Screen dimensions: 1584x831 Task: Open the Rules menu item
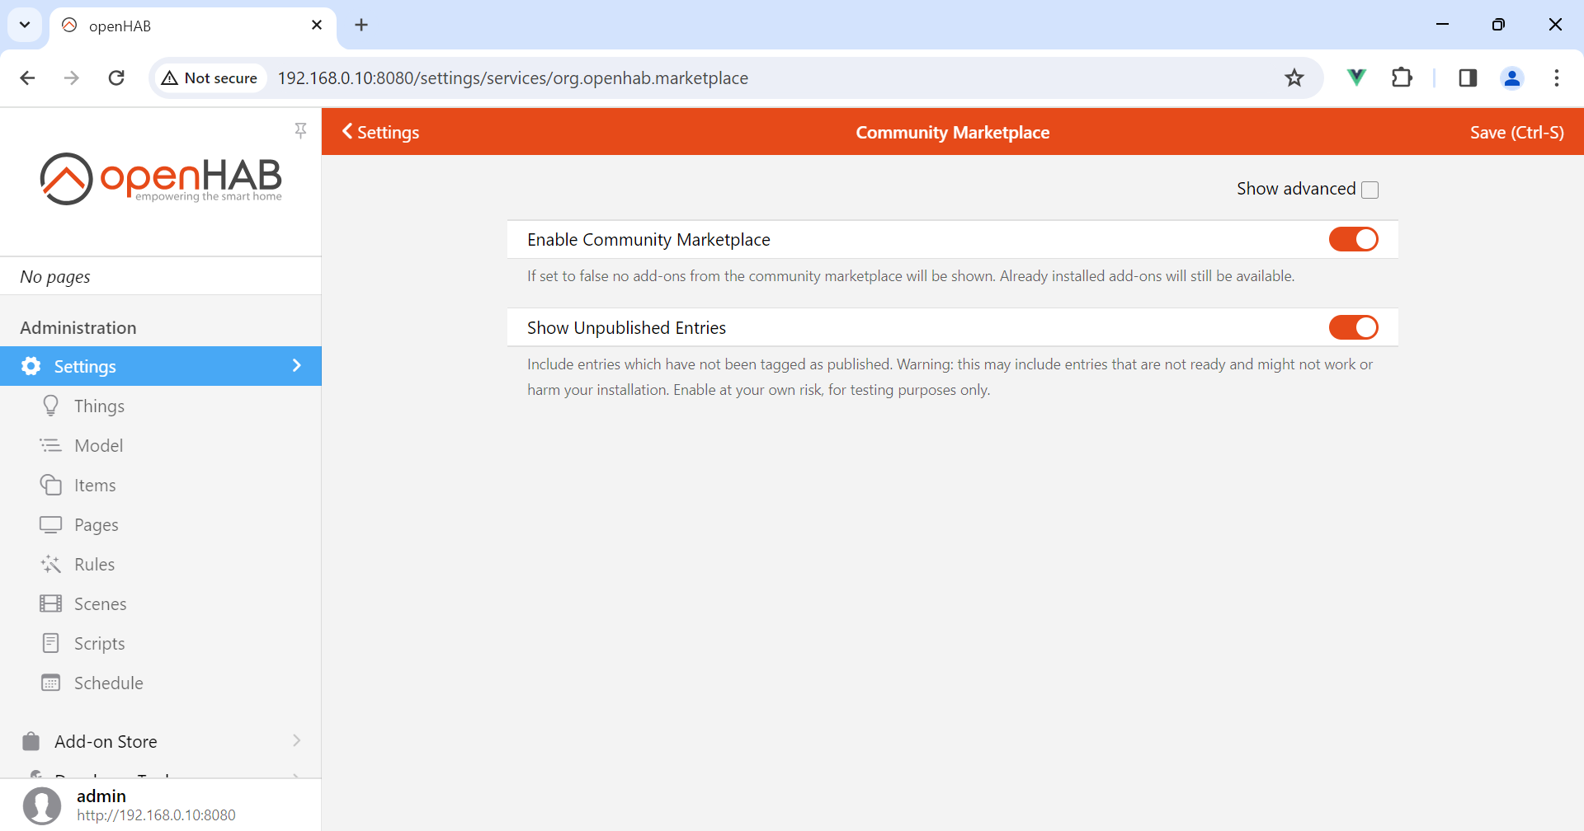point(161,564)
